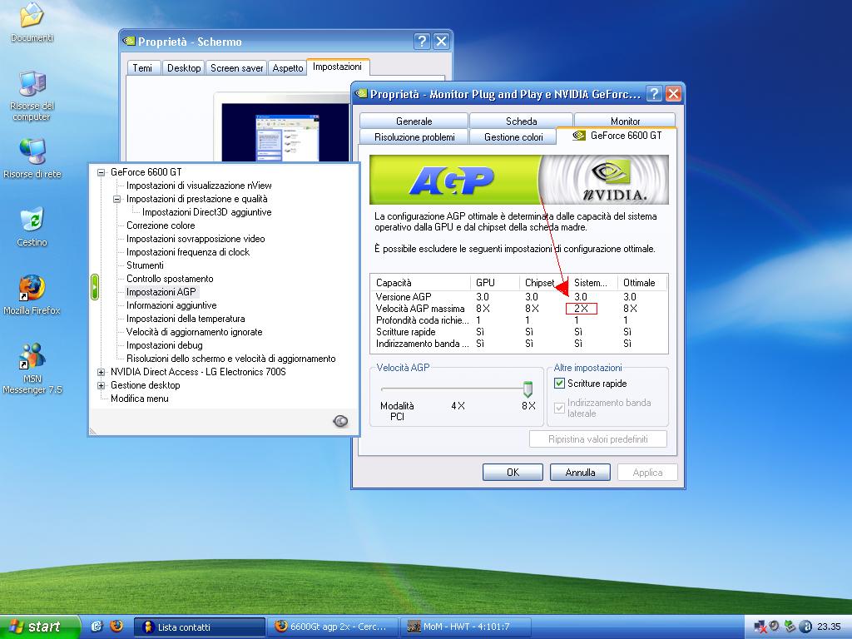
Task: Click the Sistem... column header
Action: tap(592, 283)
